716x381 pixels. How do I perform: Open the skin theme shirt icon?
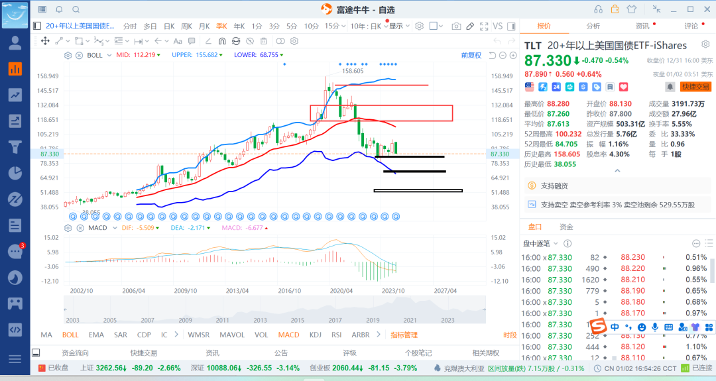632,9
